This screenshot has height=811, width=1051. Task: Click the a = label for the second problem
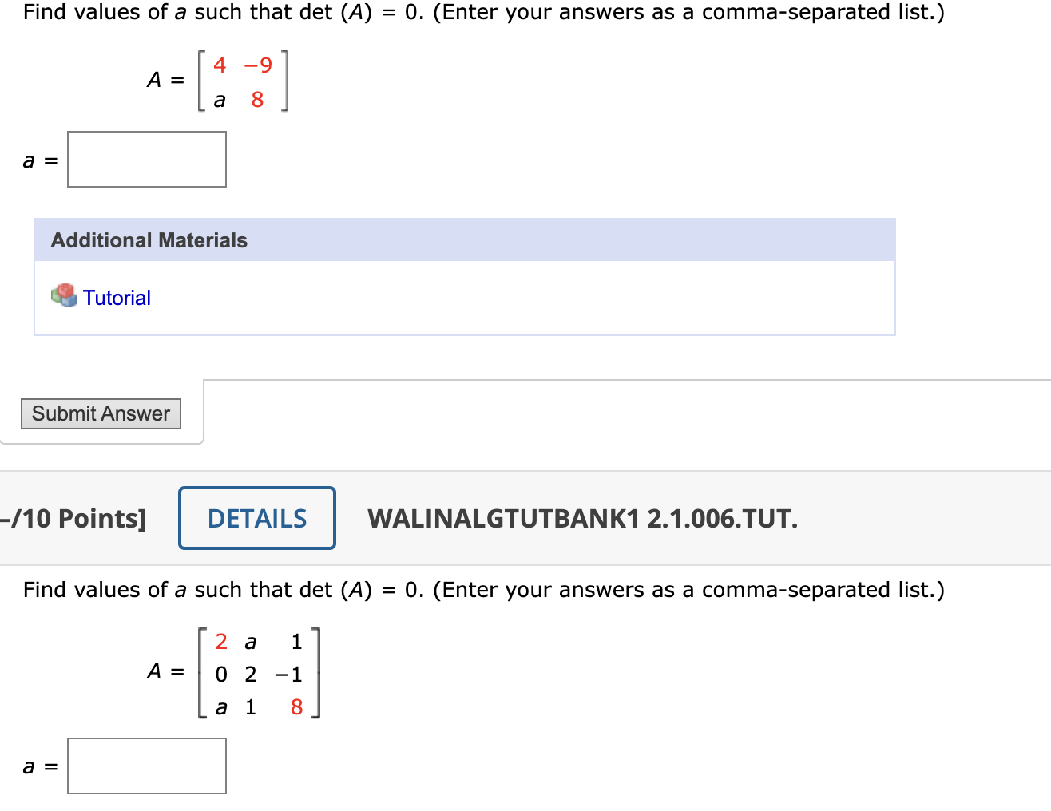point(39,766)
